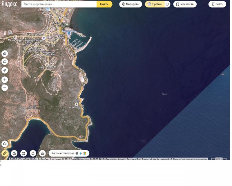Share the map via share icon
The width and height of the screenshot is (232, 186).
click(33, 153)
